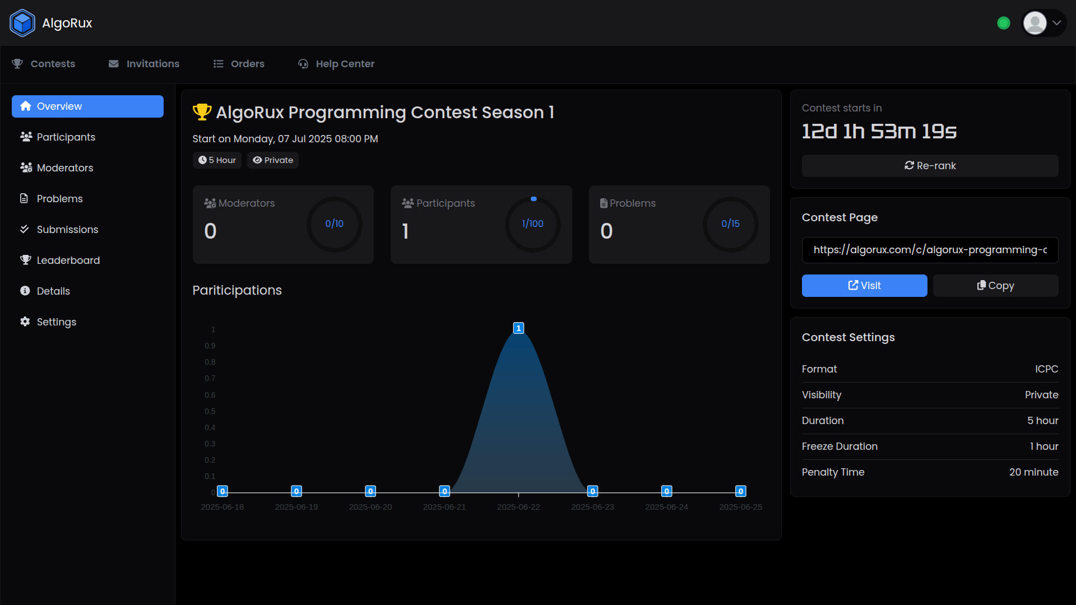The height and width of the screenshot is (605, 1076).
Task: Click the 2025-06-22 peak data point
Action: coord(518,328)
